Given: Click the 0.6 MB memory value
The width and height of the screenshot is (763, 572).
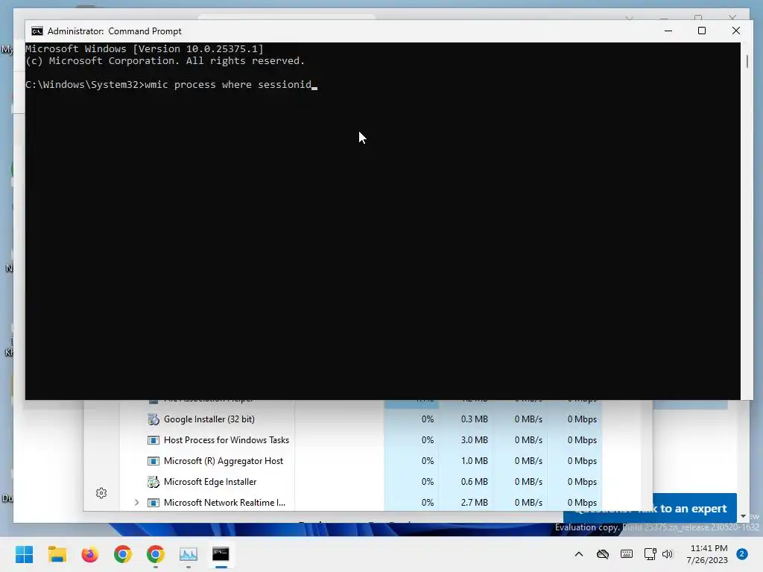Looking at the screenshot, I should (x=475, y=482).
